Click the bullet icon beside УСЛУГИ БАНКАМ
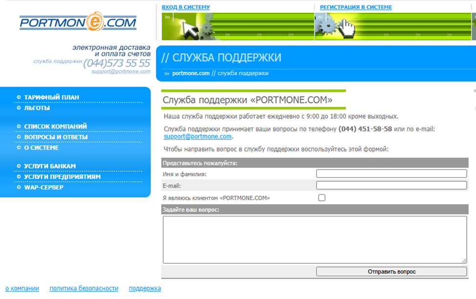476x299 pixels. tap(19, 166)
